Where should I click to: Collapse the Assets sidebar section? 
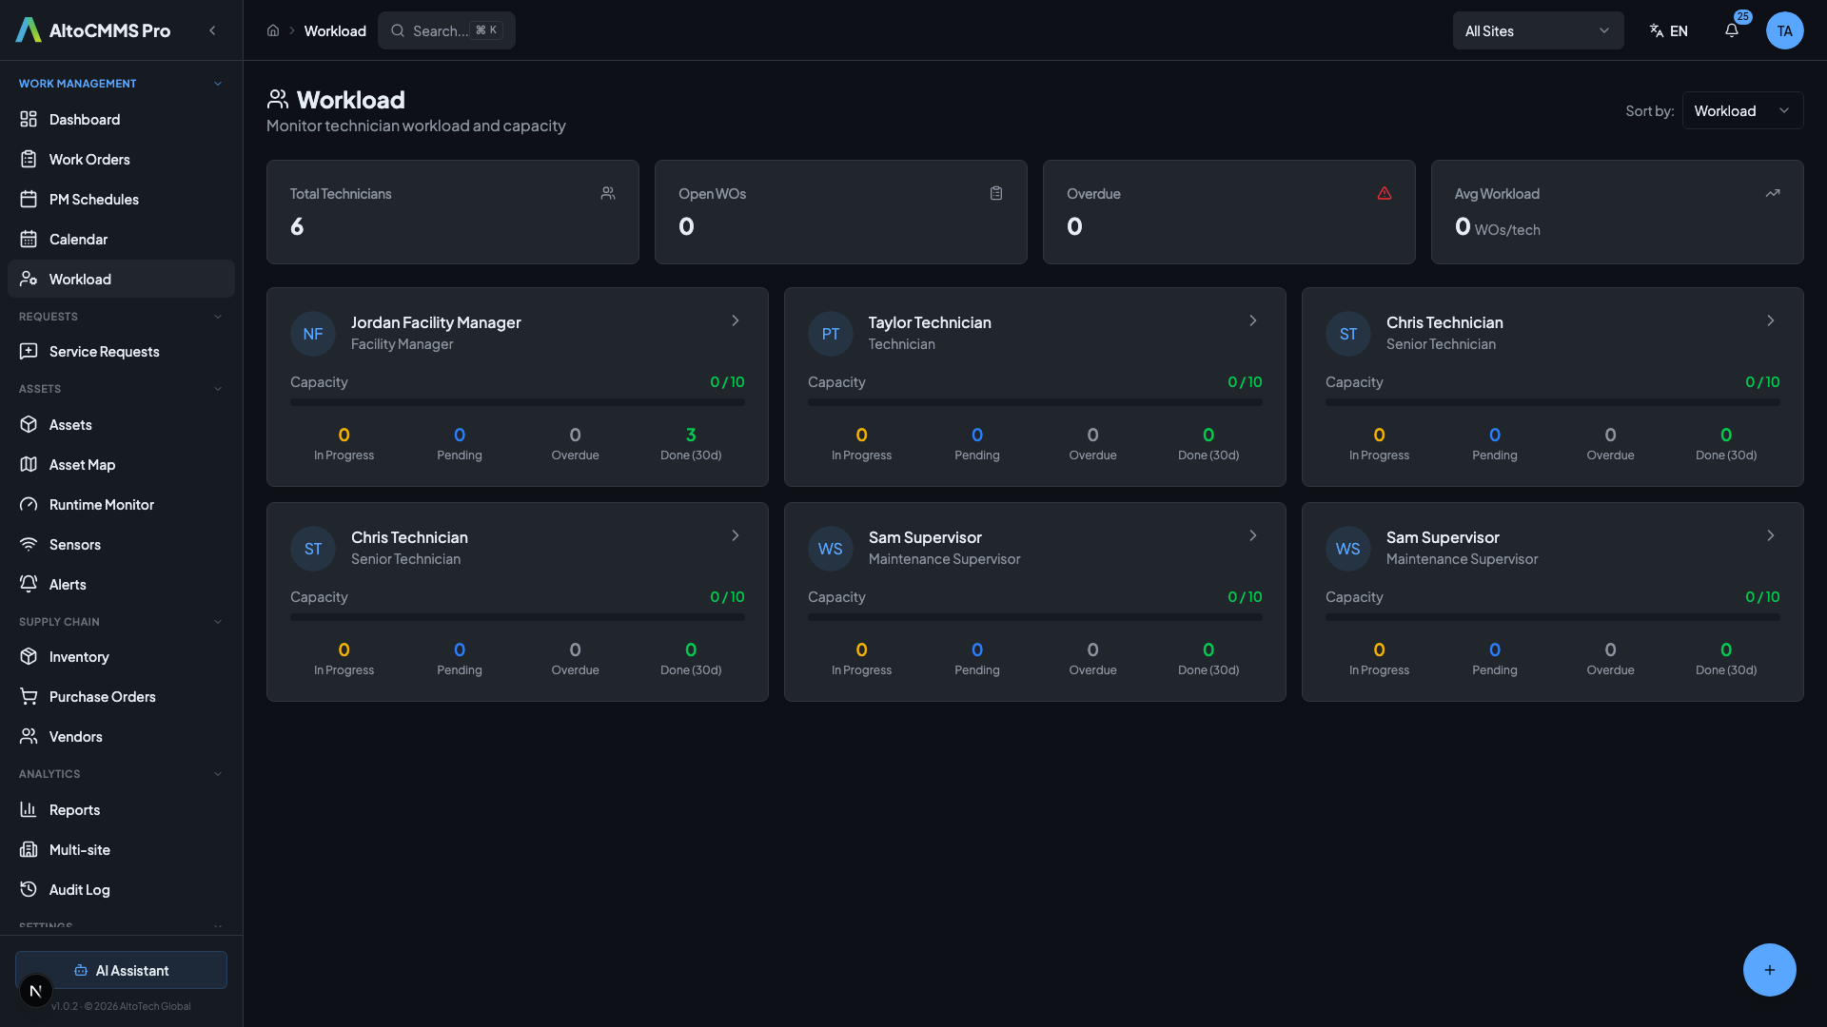tap(218, 389)
